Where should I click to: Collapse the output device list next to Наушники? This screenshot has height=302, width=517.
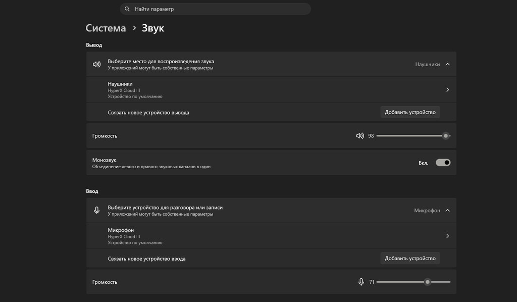tap(447, 64)
